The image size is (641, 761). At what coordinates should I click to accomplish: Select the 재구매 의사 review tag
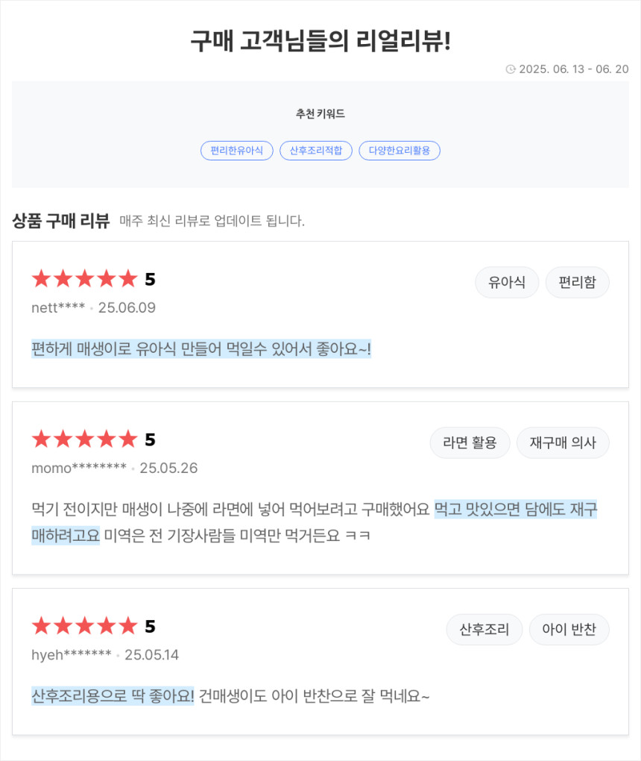click(x=563, y=442)
